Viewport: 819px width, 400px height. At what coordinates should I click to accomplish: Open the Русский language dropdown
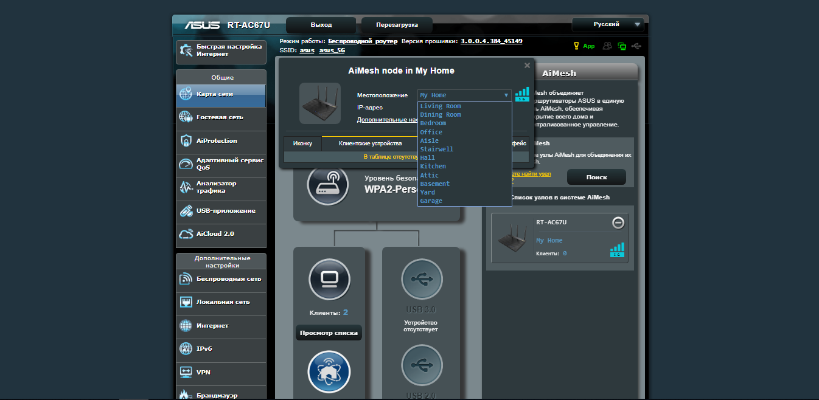(x=607, y=24)
